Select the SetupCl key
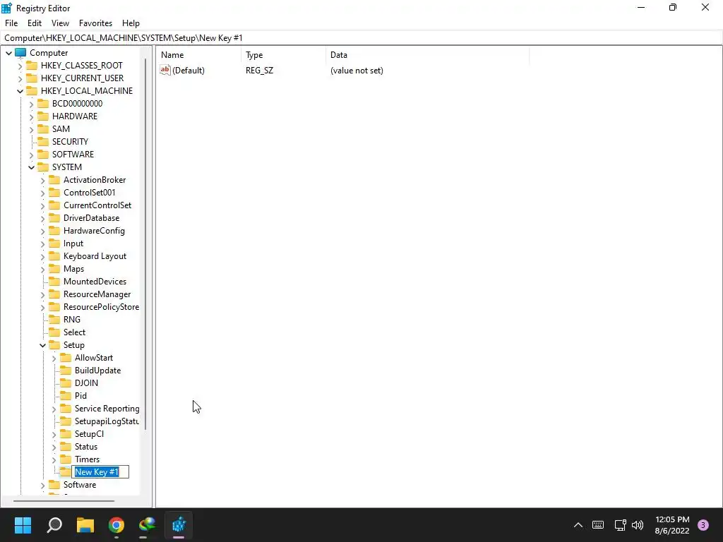 pyautogui.click(x=89, y=434)
